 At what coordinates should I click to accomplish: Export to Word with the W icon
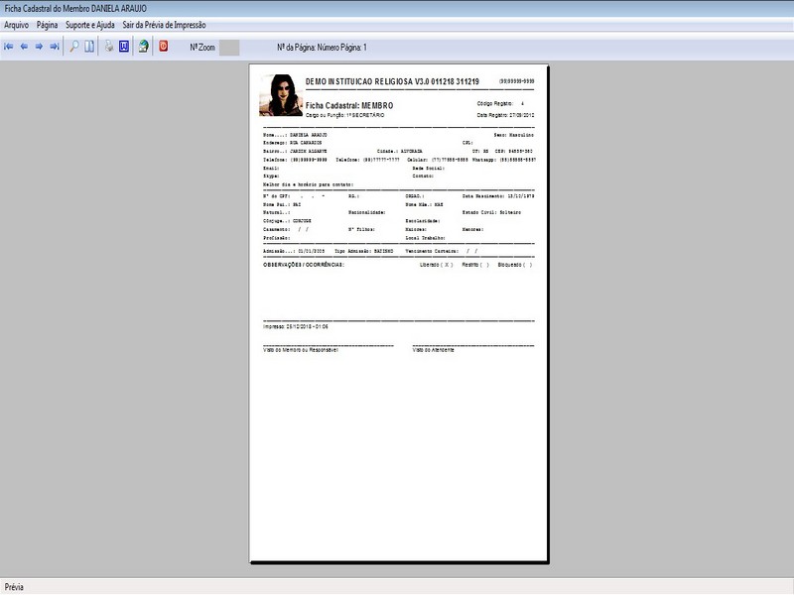click(124, 47)
